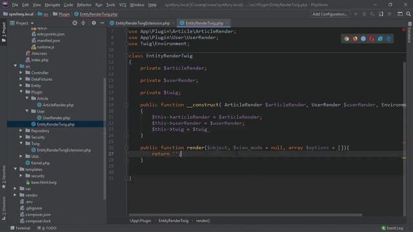Open the TODO tool window

coord(47,228)
